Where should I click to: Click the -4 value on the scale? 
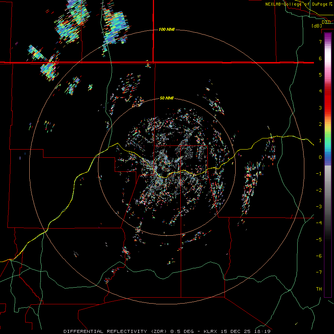coord(319,223)
